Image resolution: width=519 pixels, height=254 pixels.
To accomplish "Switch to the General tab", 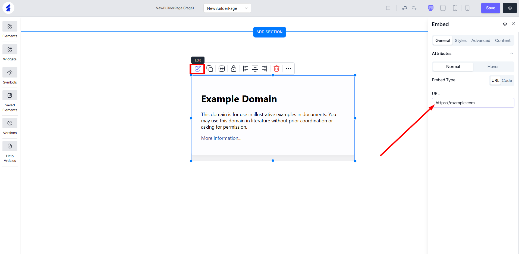I will click(443, 41).
